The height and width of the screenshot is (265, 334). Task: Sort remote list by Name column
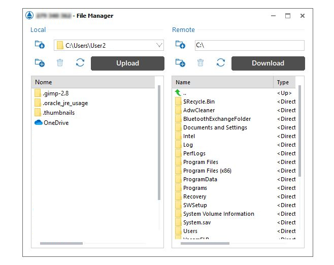222,82
